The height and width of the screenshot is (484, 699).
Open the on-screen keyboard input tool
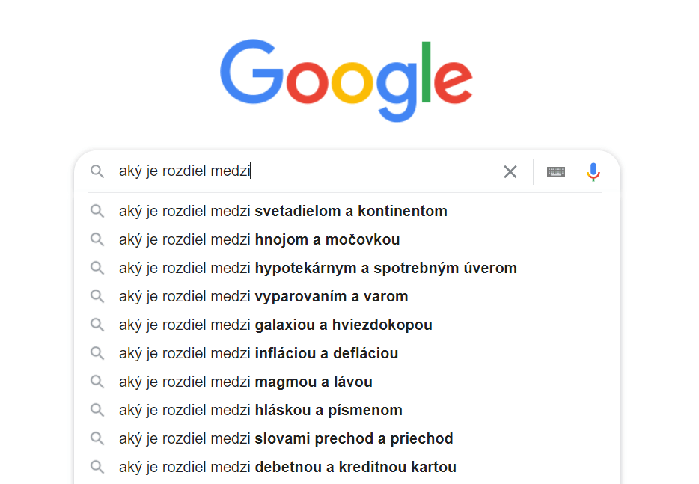pos(556,171)
